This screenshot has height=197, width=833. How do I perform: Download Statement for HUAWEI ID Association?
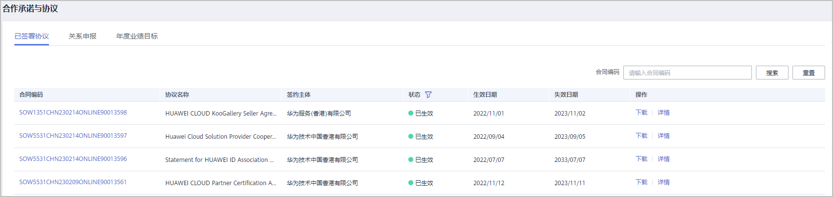641,159
